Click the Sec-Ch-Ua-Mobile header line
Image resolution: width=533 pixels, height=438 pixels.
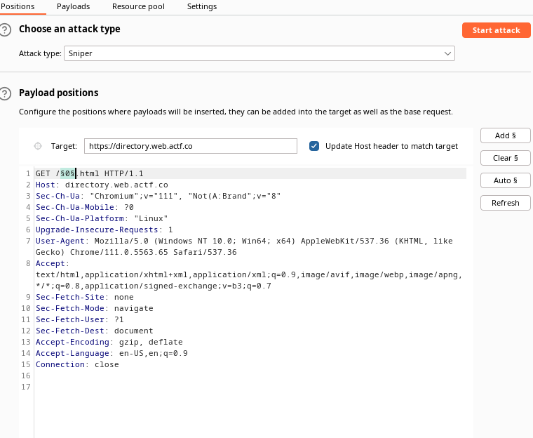tap(85, 207)
